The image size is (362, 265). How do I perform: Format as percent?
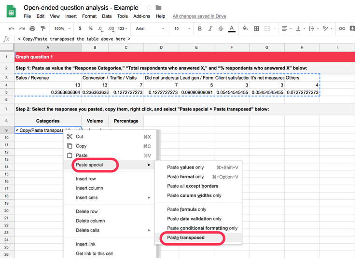91,28
